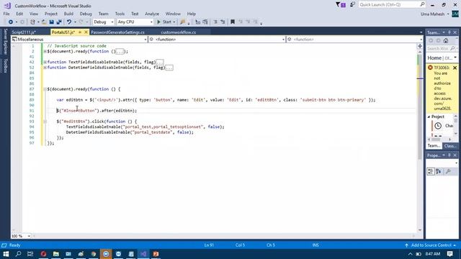Click the Find in Files toolbar icon
This screenshot has width=461, height=259.
(183, 22)
